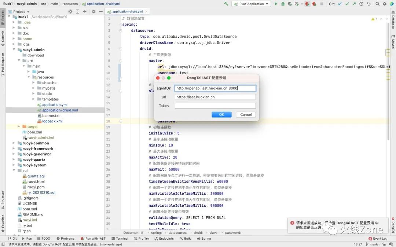Viewport: 396px width, 247px height.
Task: Expand the java source folder
Action: [x=29, y=72]
